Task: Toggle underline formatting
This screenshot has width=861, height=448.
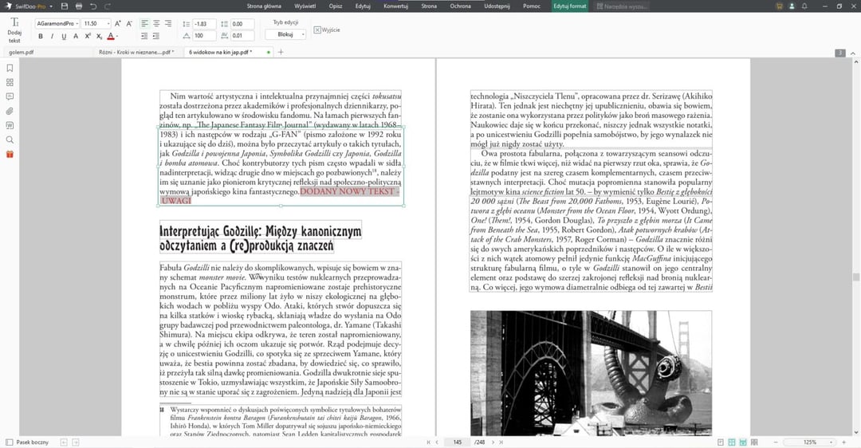Action: point(64,36)
